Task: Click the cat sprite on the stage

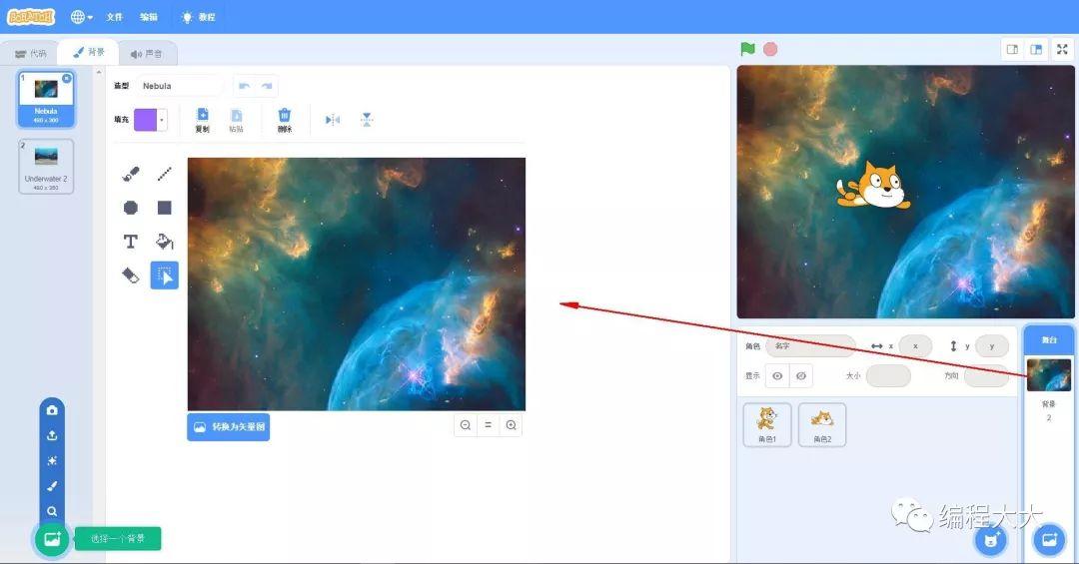Action: [873, 185]
